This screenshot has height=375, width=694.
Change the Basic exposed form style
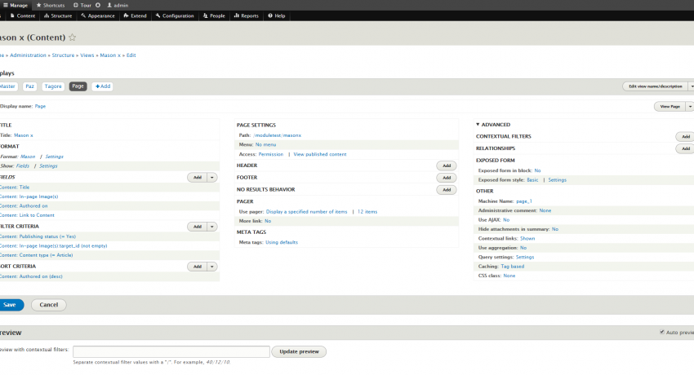(532, 180)
